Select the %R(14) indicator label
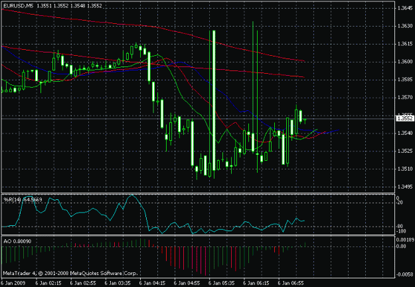The width and height of the screenshot is (415, 287). [23, 199]
